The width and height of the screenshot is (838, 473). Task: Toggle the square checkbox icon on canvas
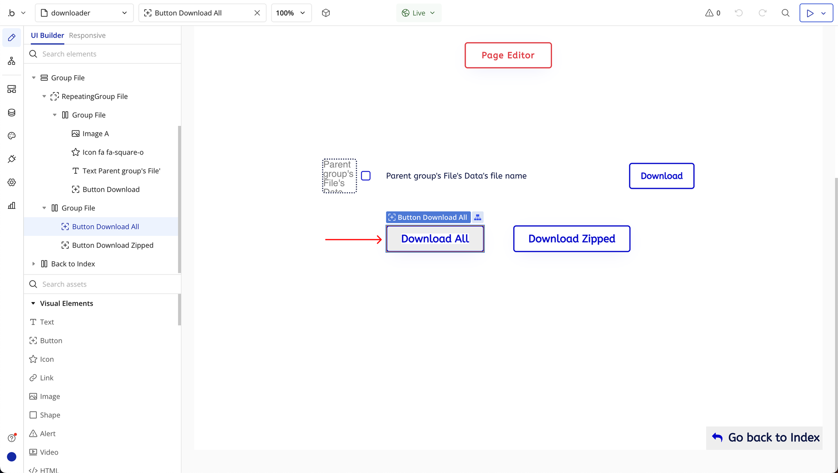point(366,176)
